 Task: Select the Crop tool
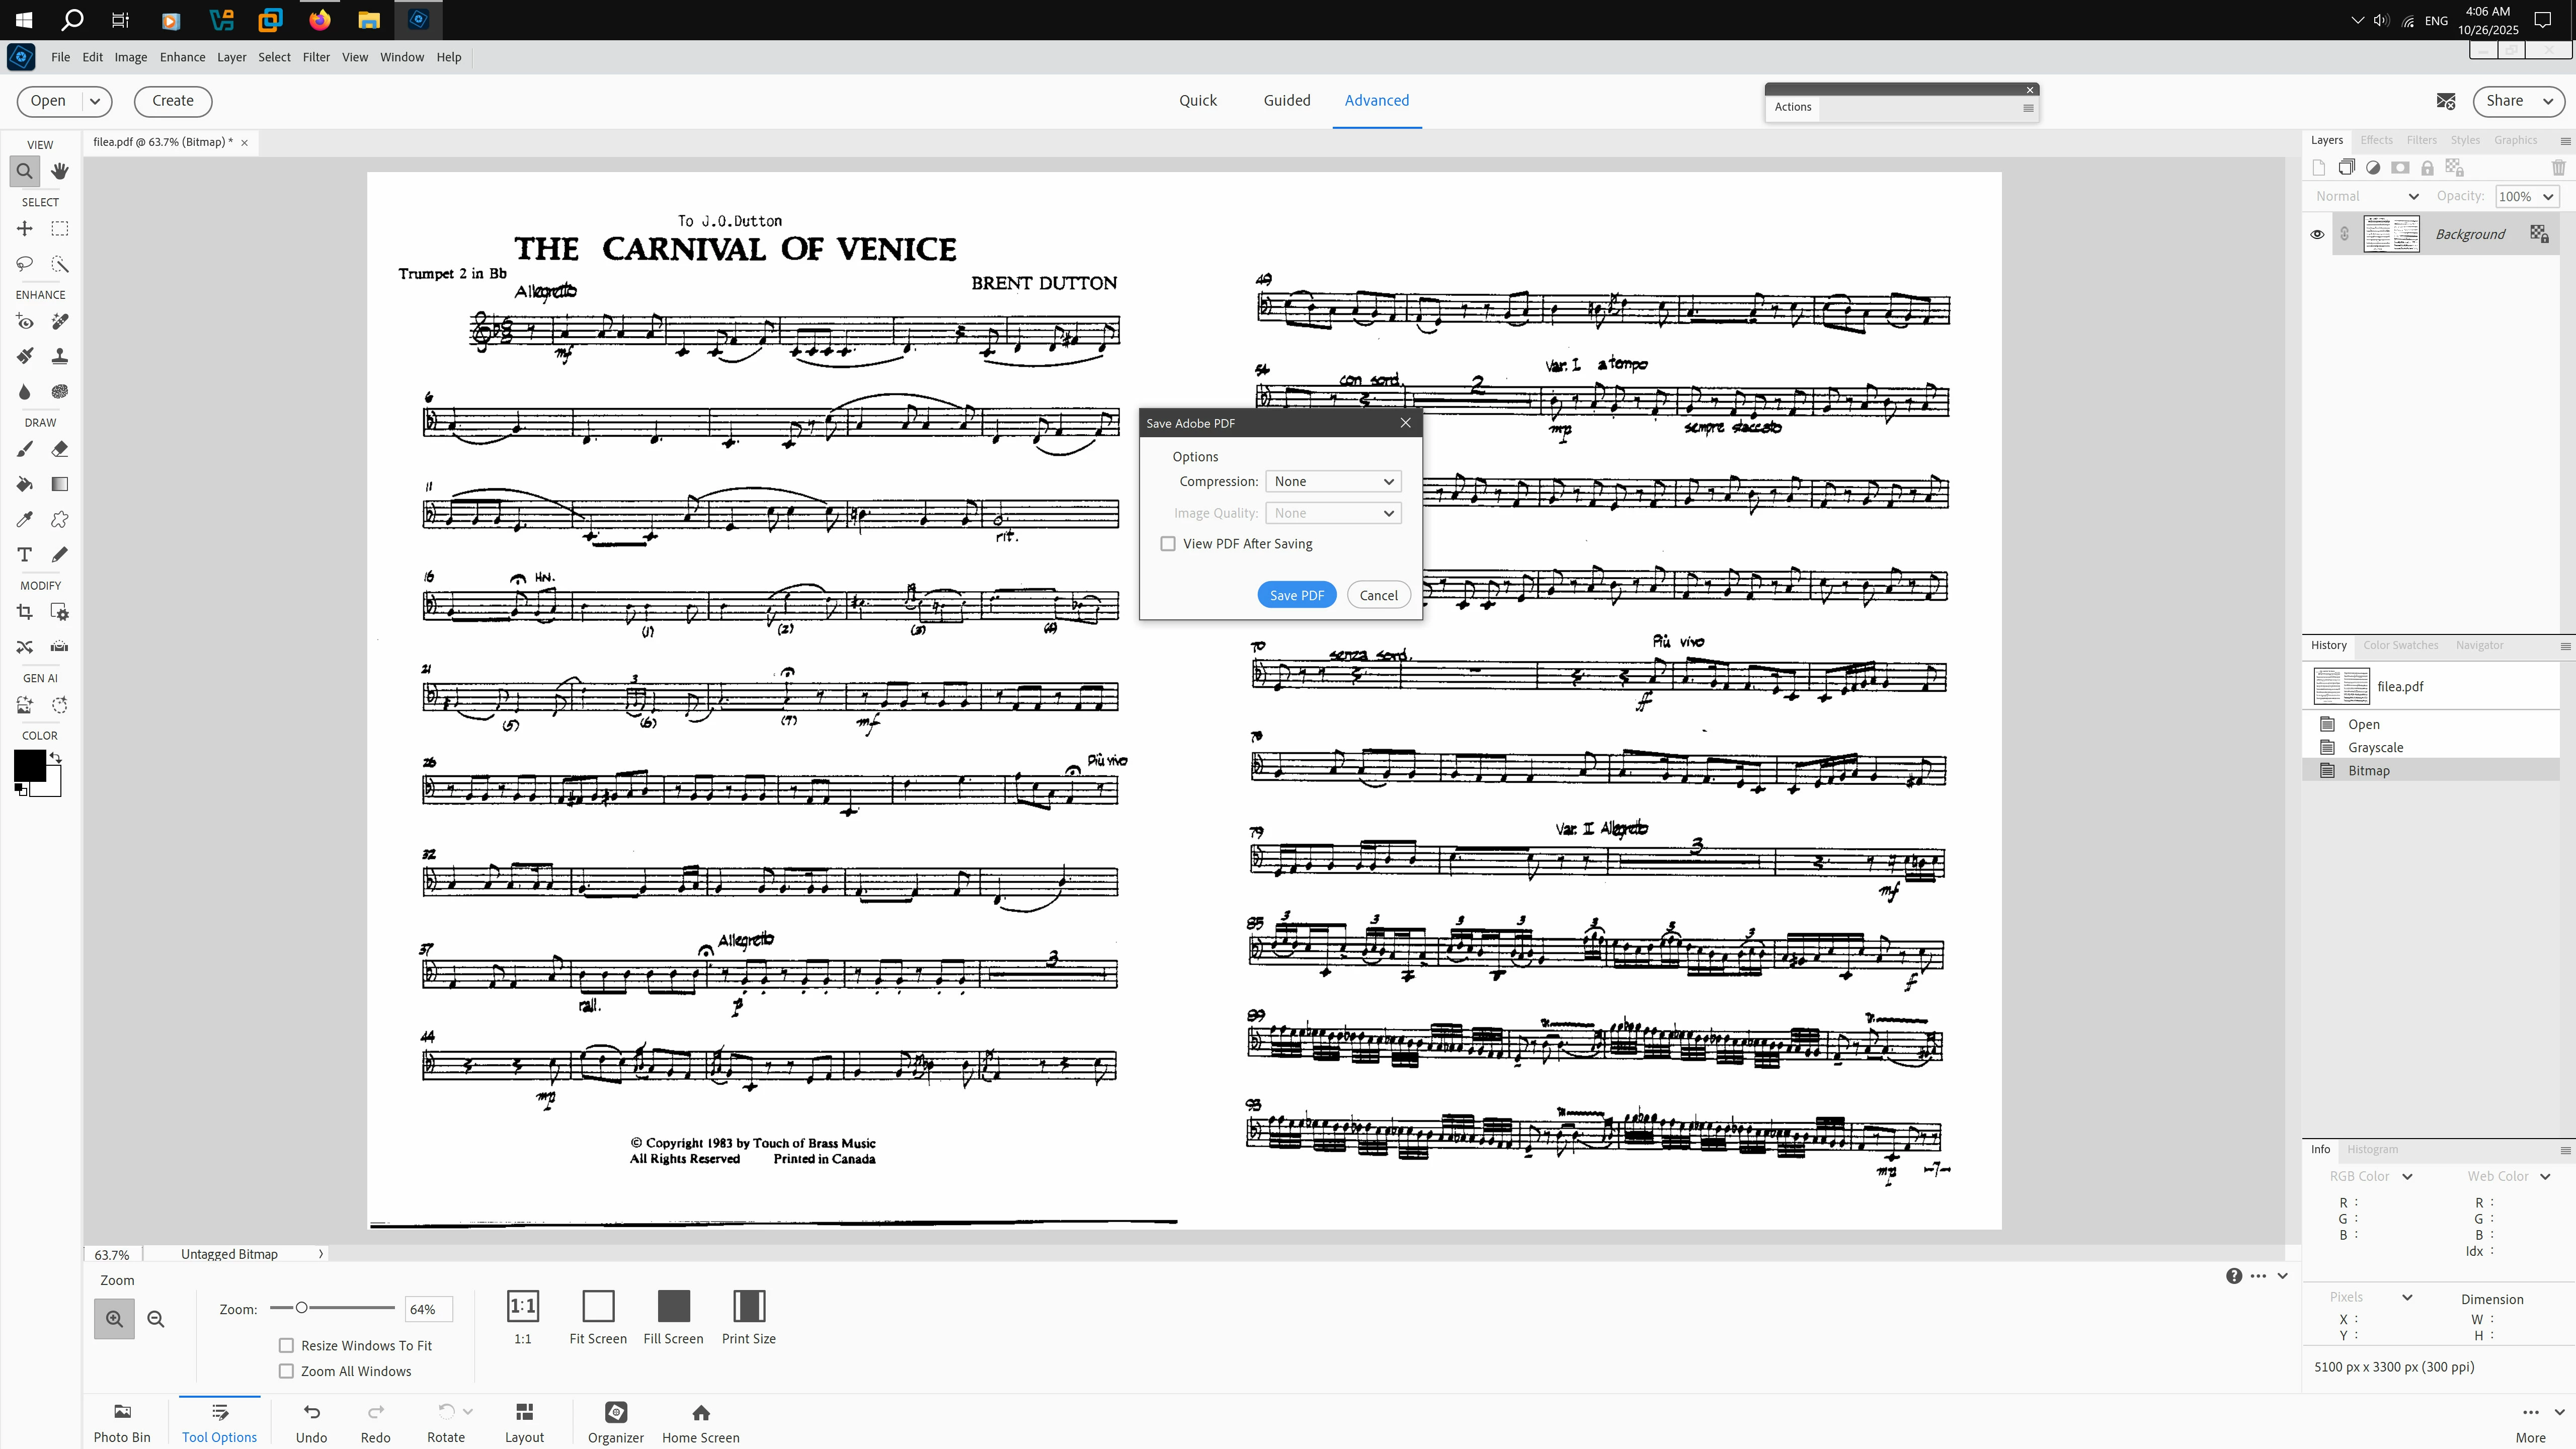pyautogui.click(x=25, y=612)
